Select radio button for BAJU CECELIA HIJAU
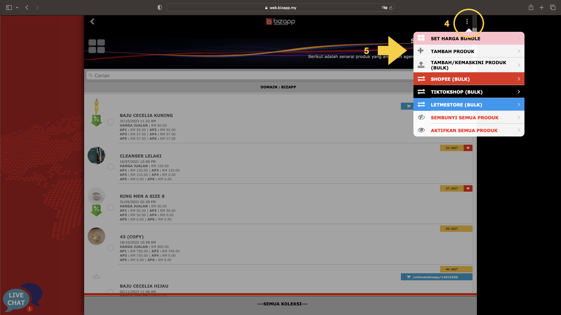 tap(111, 292)
